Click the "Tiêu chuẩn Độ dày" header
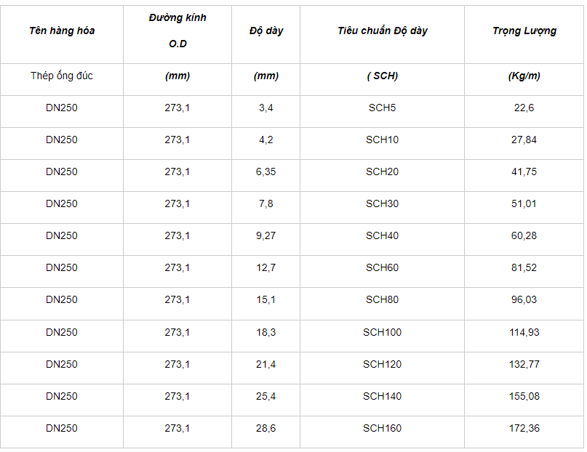Screen dimensions: 587x452 382,31
